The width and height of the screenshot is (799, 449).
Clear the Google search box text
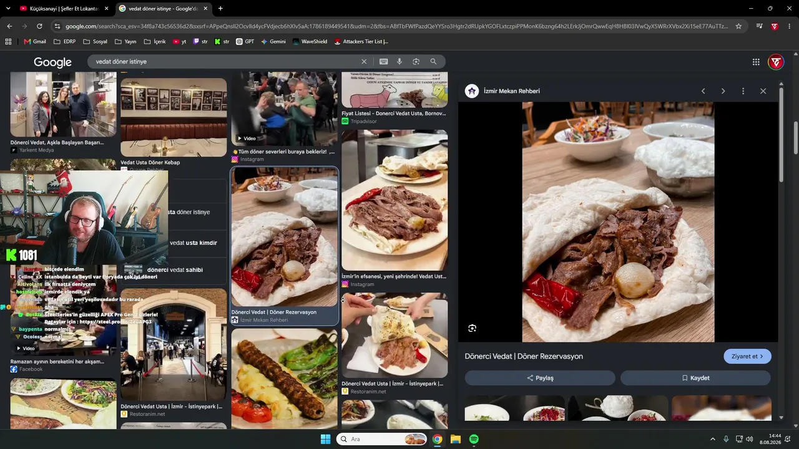(364, 62)
